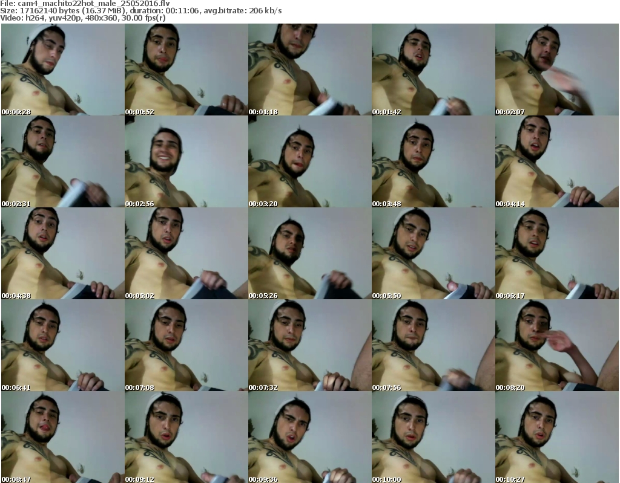Viewport: 620px width, 483px height.
Task: Open the thumbnail labeled 00:05:26
Action: tap(309, 253)
